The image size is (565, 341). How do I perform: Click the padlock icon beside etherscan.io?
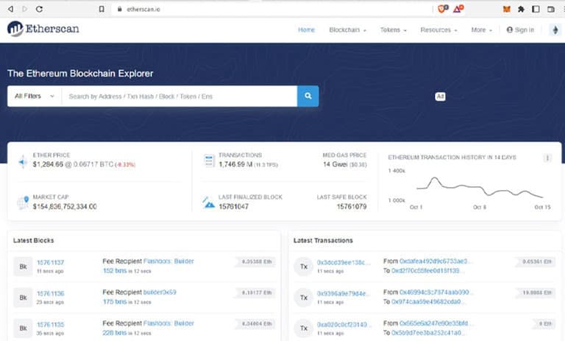(x=119, y=9)
